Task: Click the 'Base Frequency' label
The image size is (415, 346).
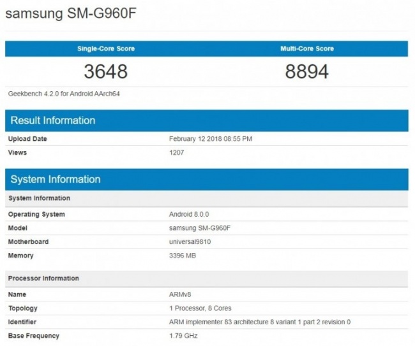Action: pos(34,336)
